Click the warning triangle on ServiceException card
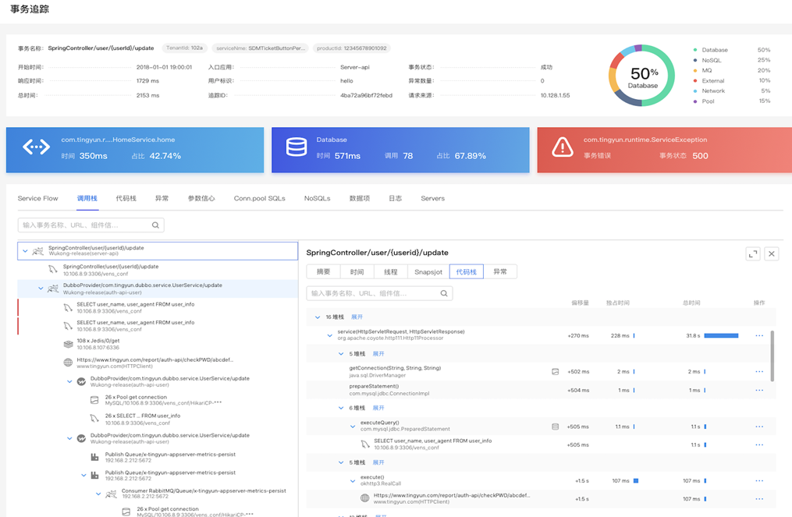This screenshot has height=517, width=792. click(562, 147)
